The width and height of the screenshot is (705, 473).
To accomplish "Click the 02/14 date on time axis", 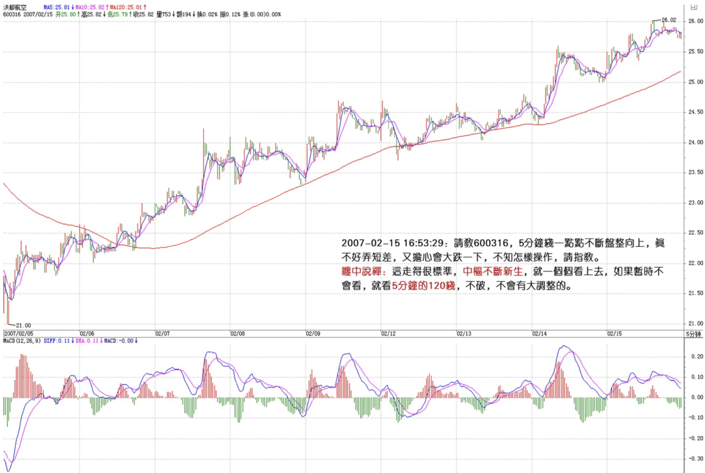I will point(539,334).
